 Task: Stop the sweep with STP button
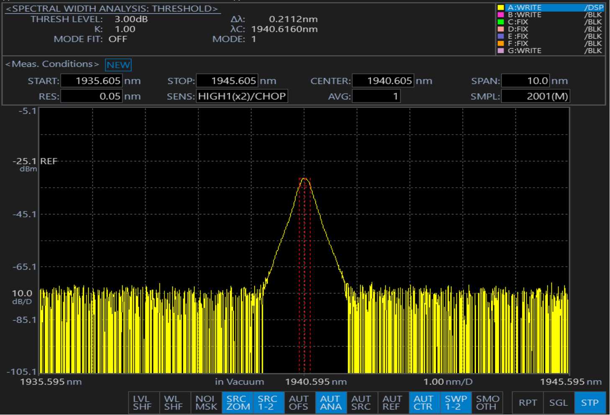point(589,402)
